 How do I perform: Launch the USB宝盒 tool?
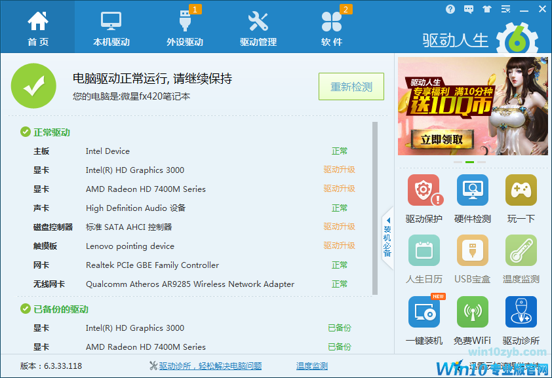click(x=473, y=250)
